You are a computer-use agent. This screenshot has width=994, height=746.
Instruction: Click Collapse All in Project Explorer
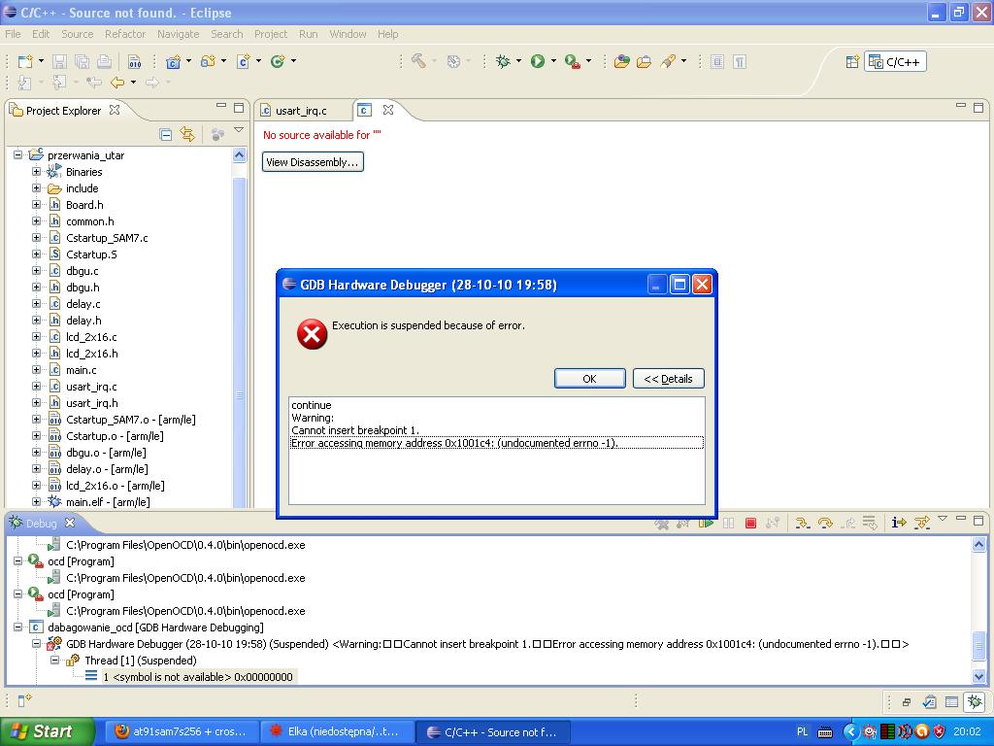[165, 134]
